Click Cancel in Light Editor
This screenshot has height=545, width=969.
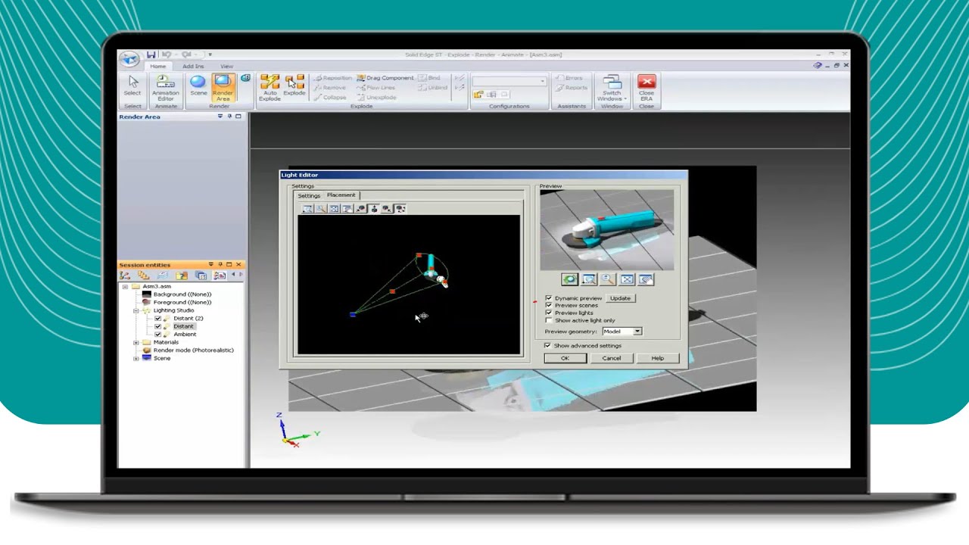612,358
